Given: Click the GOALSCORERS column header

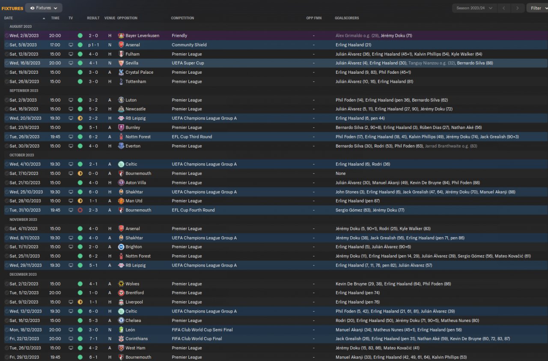Looking at the screenshot, I should (x=347, y=18).
